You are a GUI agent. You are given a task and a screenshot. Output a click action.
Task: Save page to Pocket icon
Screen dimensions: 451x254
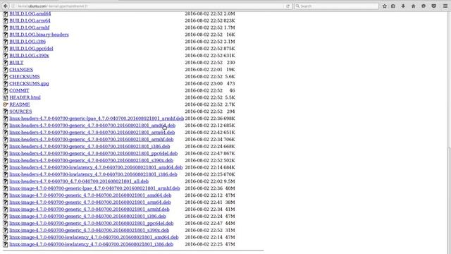pos(434,6)
